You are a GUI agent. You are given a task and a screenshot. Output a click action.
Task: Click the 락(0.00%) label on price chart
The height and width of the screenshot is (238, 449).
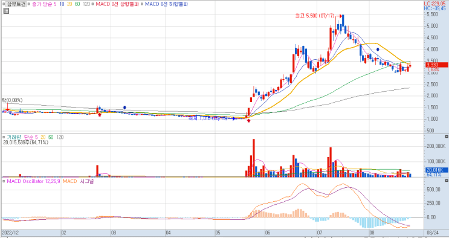coord(12,100)
